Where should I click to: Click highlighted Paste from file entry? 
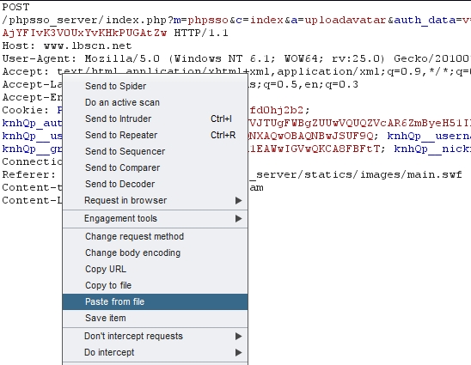[x=155, y=301]
